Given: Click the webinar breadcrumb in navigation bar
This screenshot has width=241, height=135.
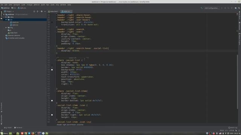Looking at the screenshot, I should click(x=5, y=8).
